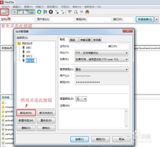This screenshot has width=160, height=147.
Task: Switch to the 高级 tab
Action: pyautogui.click(x=73, y=40)
